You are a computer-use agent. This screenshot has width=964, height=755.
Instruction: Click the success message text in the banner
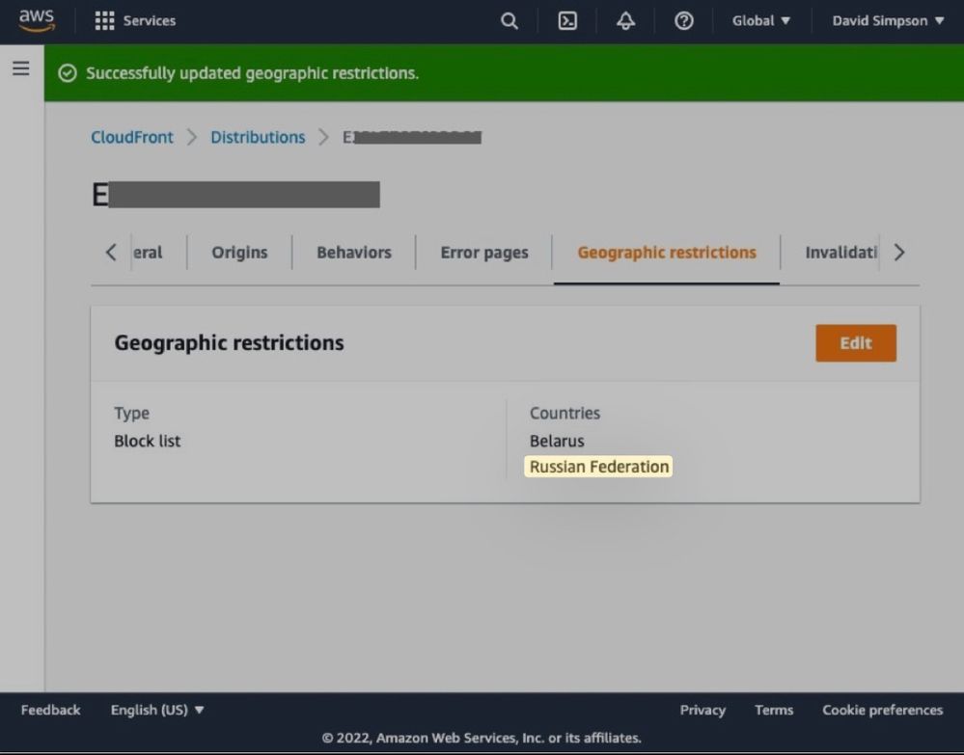(252, 73)
